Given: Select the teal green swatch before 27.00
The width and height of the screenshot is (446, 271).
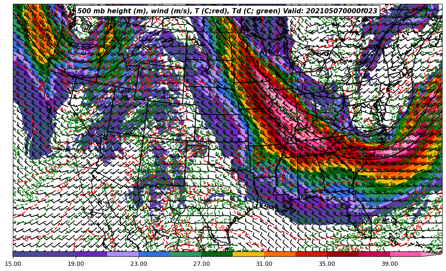Looking at the screenshot, I should (x=185, y=254).
